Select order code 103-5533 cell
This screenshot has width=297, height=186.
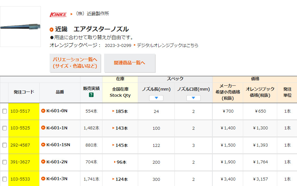(24, 179)
